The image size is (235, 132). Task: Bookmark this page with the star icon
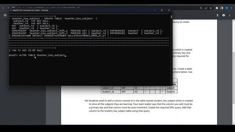click(211, 8)
